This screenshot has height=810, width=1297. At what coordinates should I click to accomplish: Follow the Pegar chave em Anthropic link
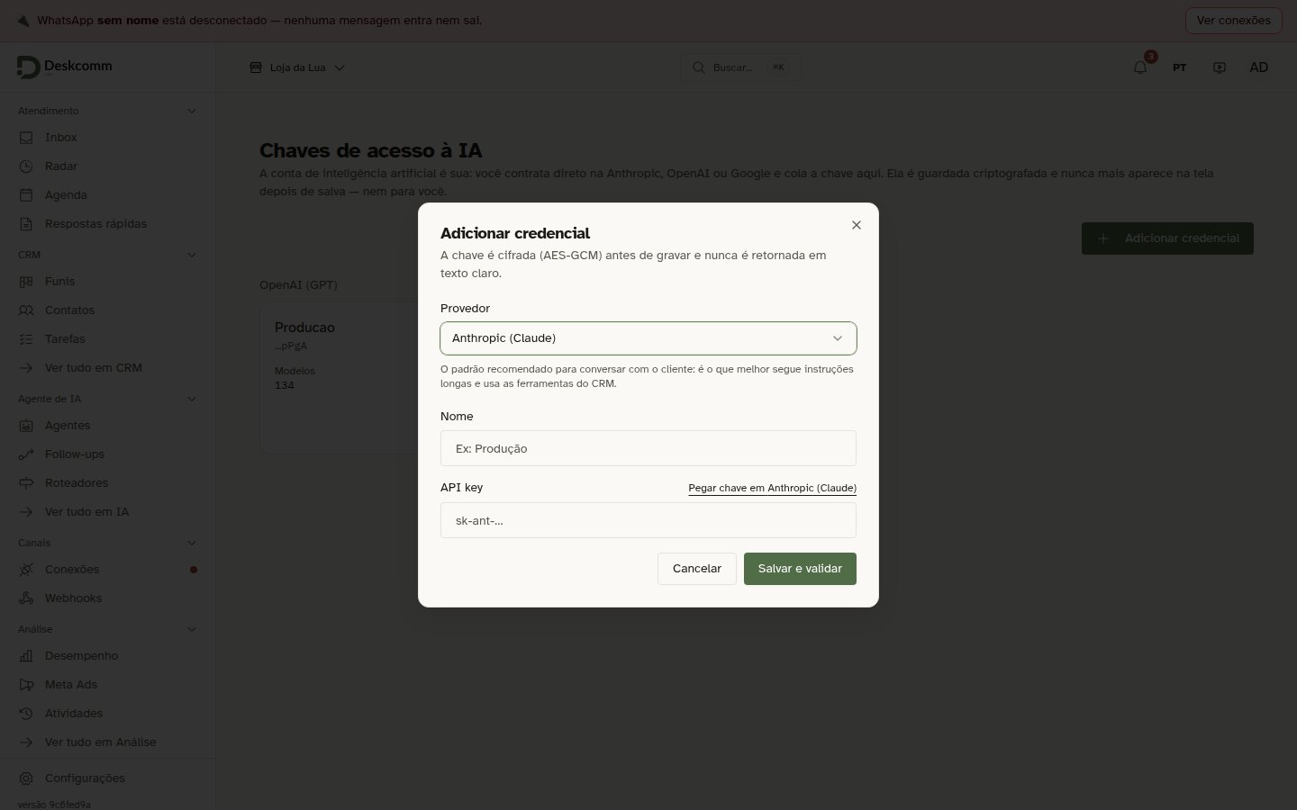click(x=772, y=488)
